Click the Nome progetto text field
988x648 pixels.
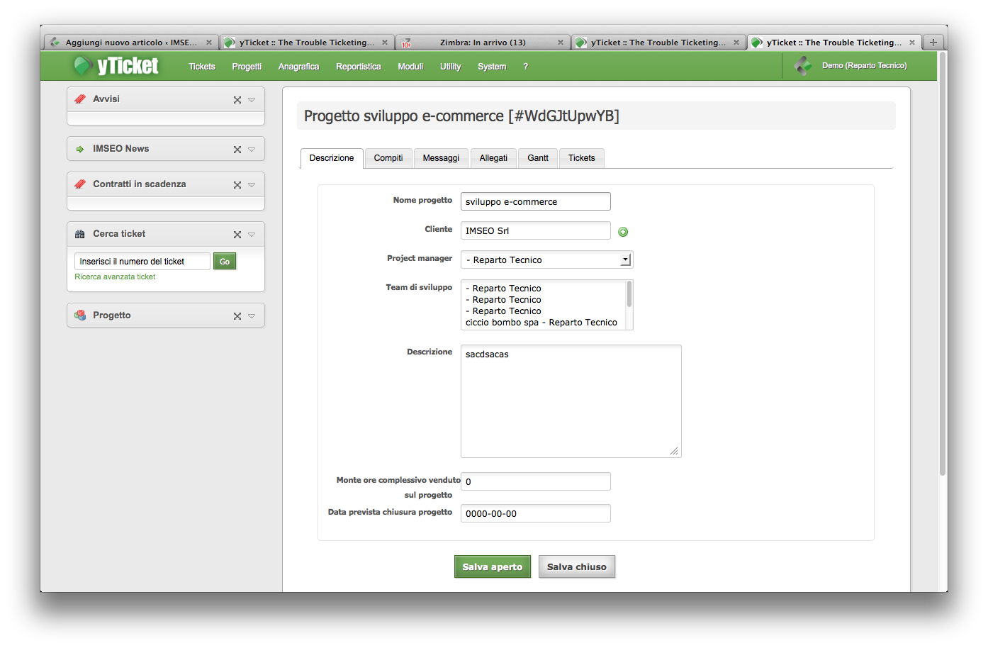point(535,202)
